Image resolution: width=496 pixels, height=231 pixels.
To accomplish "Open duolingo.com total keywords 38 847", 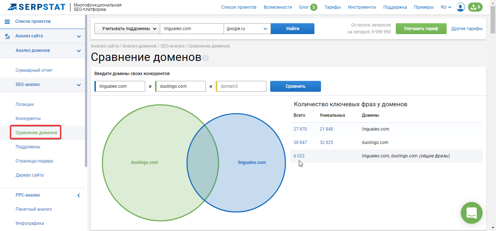I will coord(300,143).
